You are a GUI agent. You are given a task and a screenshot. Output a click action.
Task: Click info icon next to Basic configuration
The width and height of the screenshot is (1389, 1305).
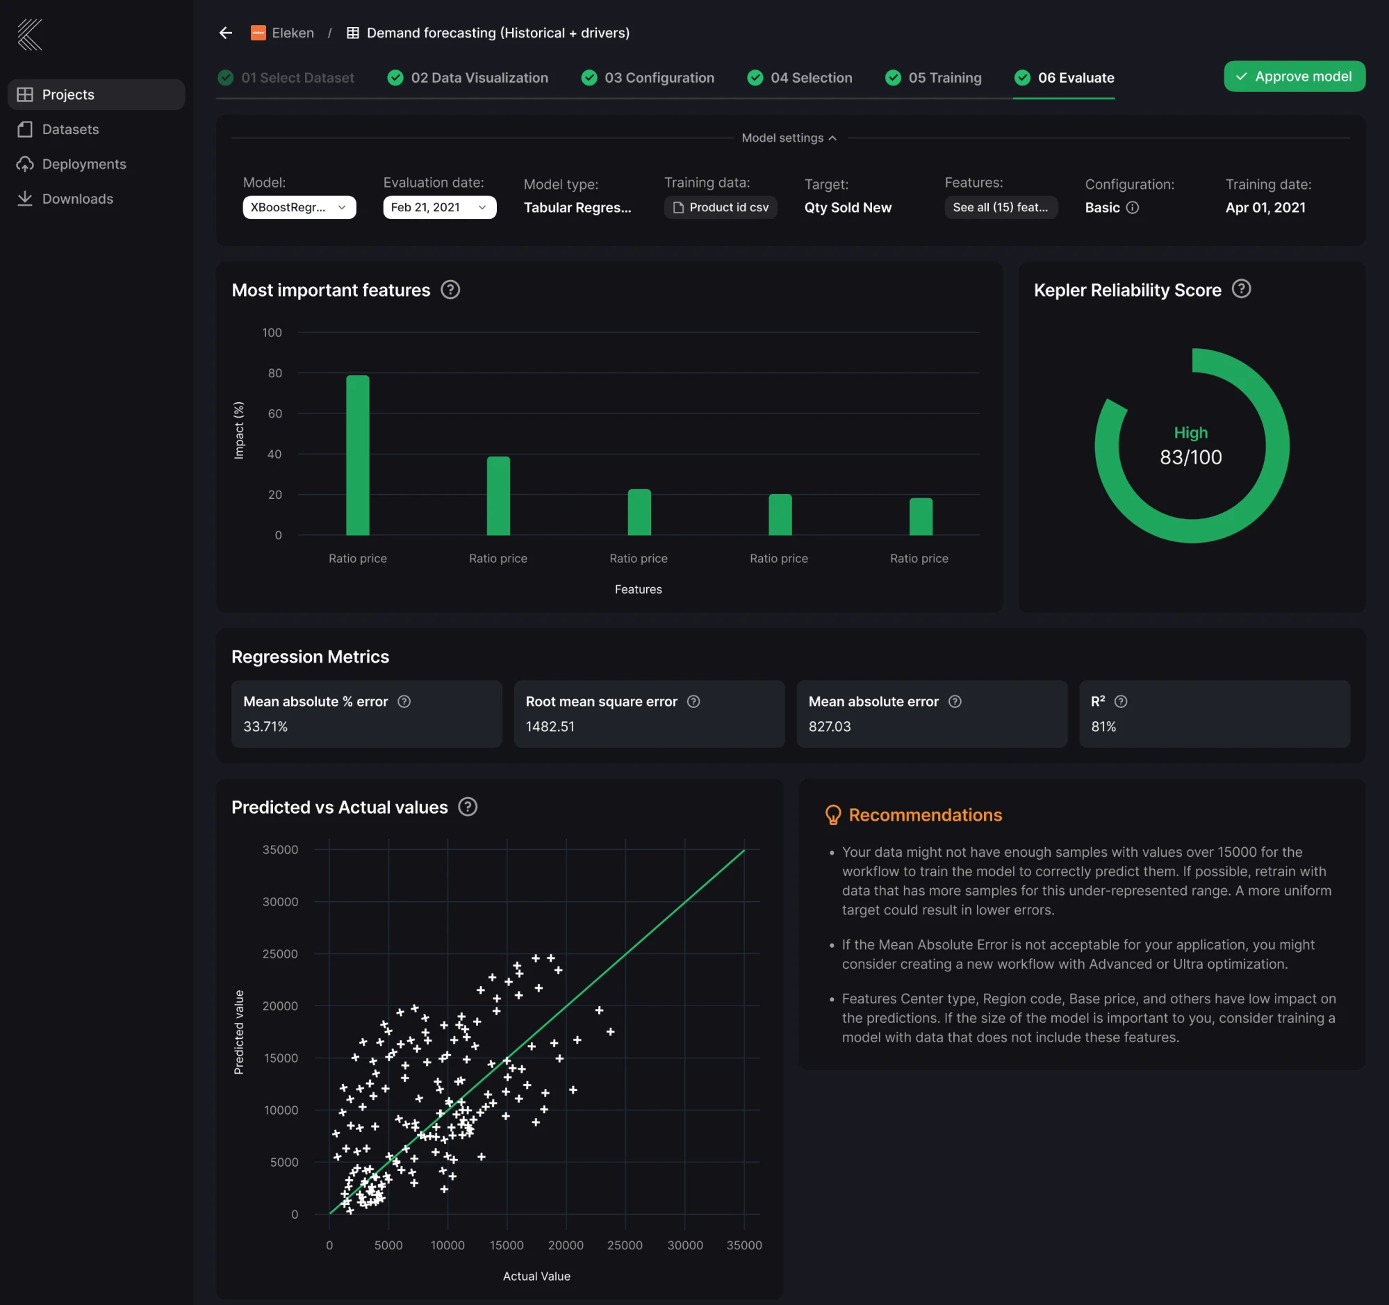pos(1133,208)
